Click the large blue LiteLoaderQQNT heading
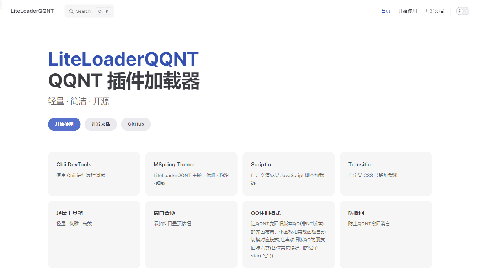The image size is (480, 273). click(123, 59)
